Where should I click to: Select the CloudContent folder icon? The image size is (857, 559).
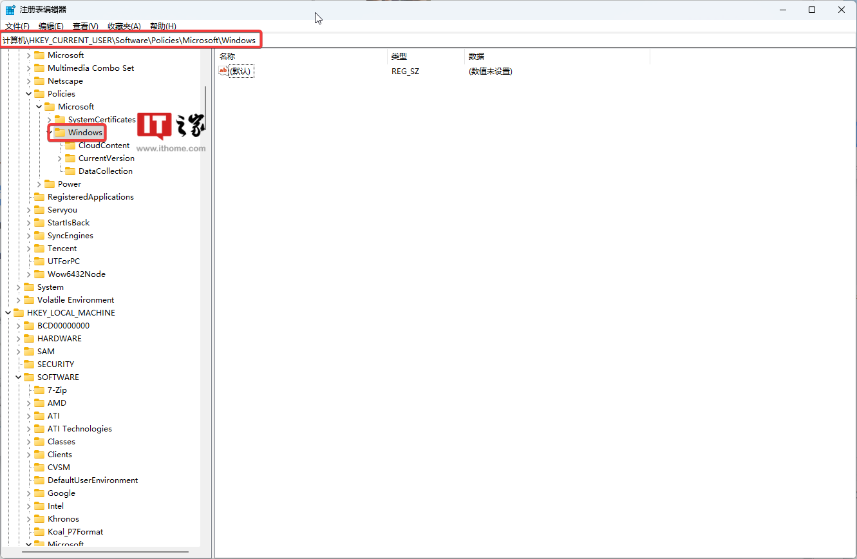coord(70,146)
